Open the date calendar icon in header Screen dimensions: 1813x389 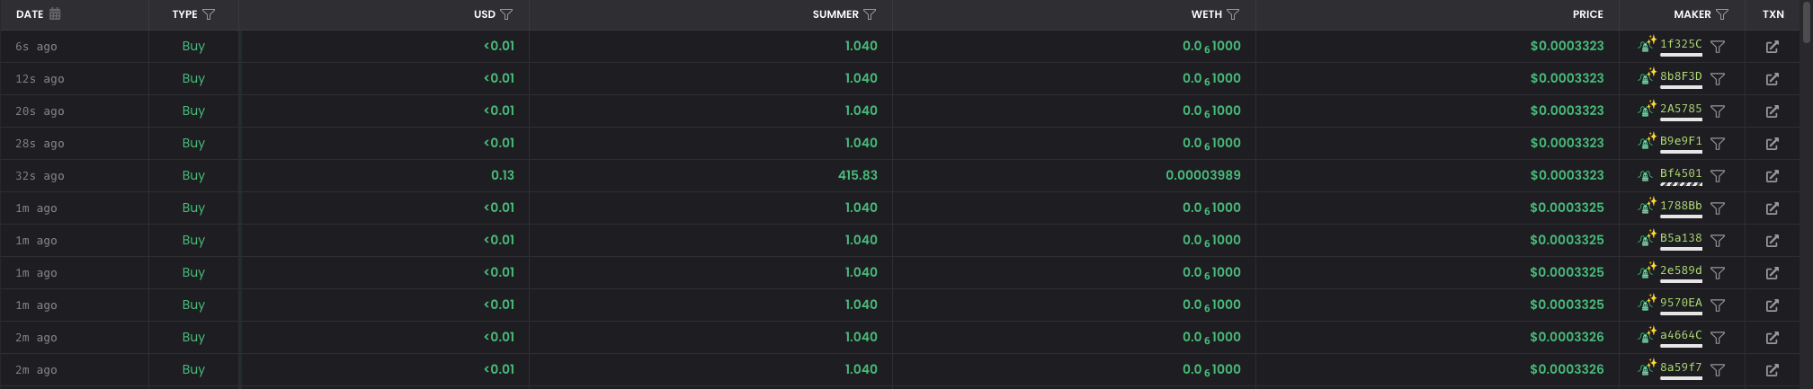pyautogui.click(x=55, y=14)
